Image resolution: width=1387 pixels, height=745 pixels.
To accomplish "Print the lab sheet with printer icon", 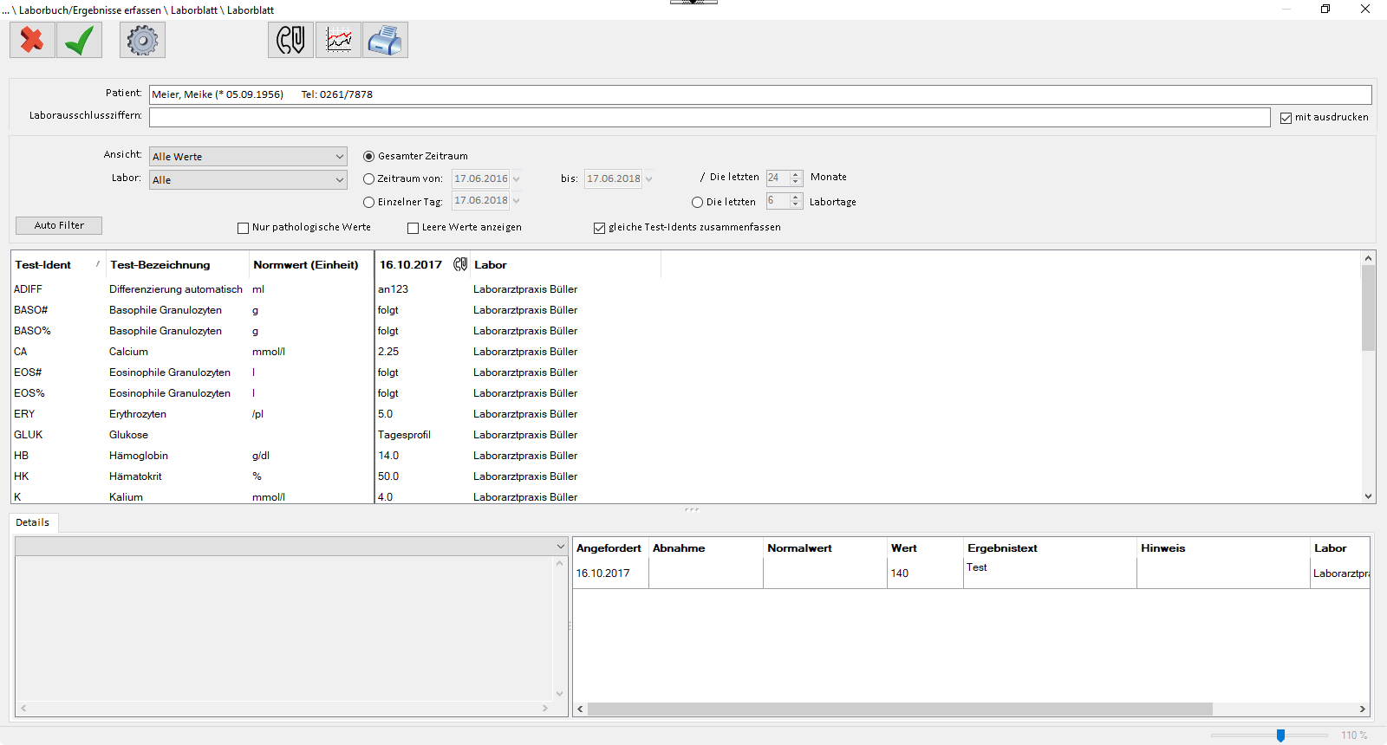I will click(x=385, y=40).
